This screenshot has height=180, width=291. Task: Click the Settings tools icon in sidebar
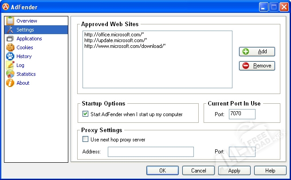click(10, 30)
